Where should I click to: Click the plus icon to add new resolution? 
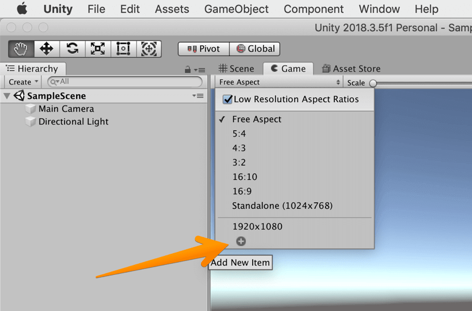[x=241, y=241]
